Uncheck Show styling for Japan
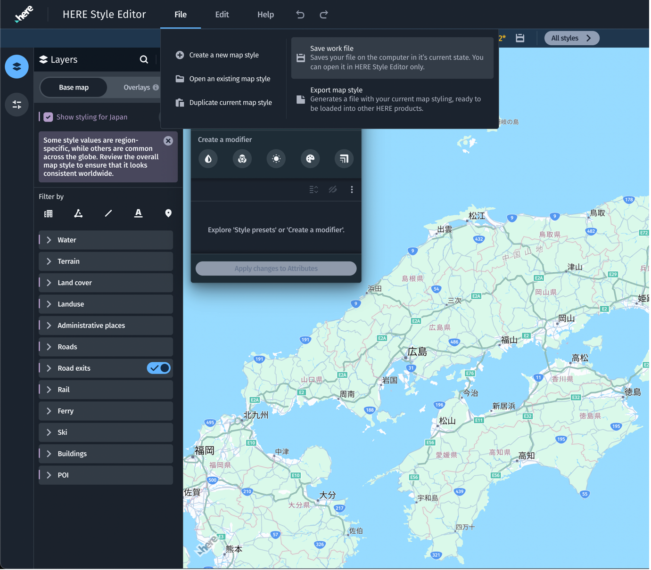This screenshot has width=651, height=570. 49,117
